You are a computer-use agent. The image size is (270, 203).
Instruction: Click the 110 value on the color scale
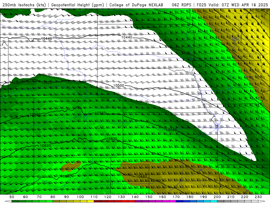click(94, 197)
